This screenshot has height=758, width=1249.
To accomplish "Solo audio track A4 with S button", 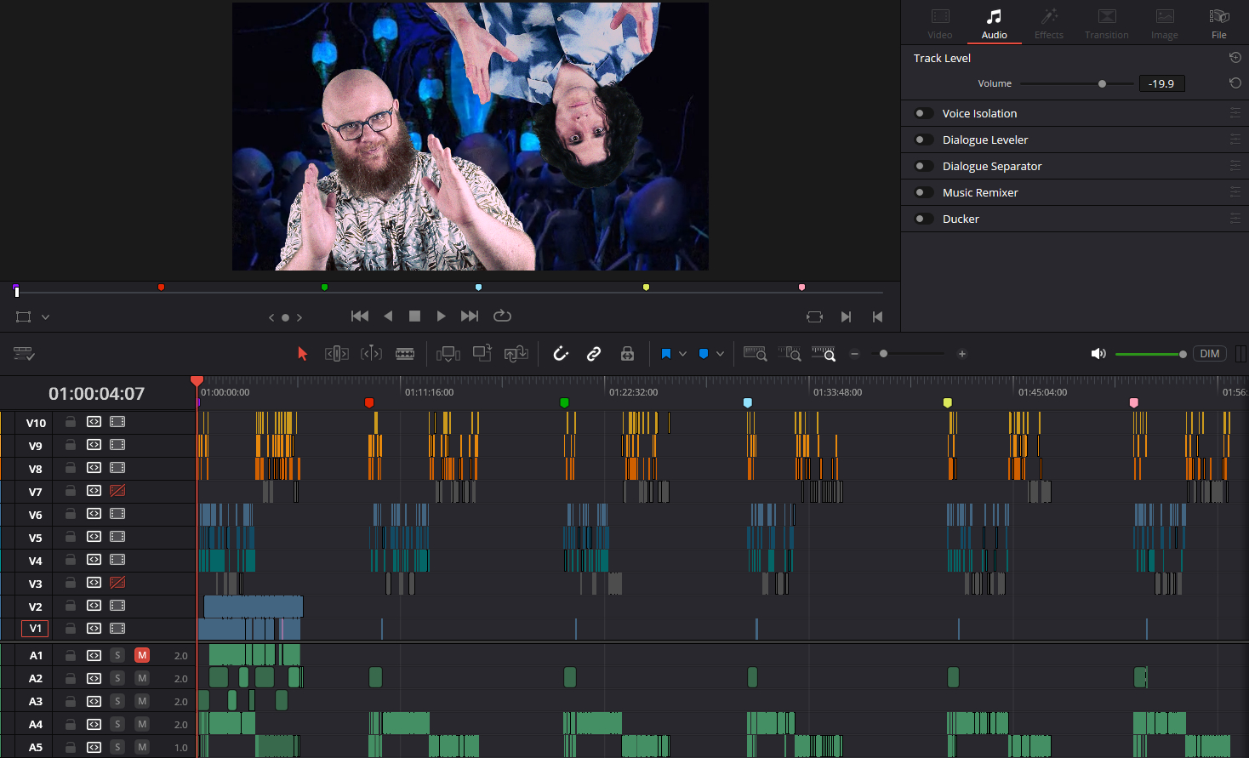I will tap(118, 724).
